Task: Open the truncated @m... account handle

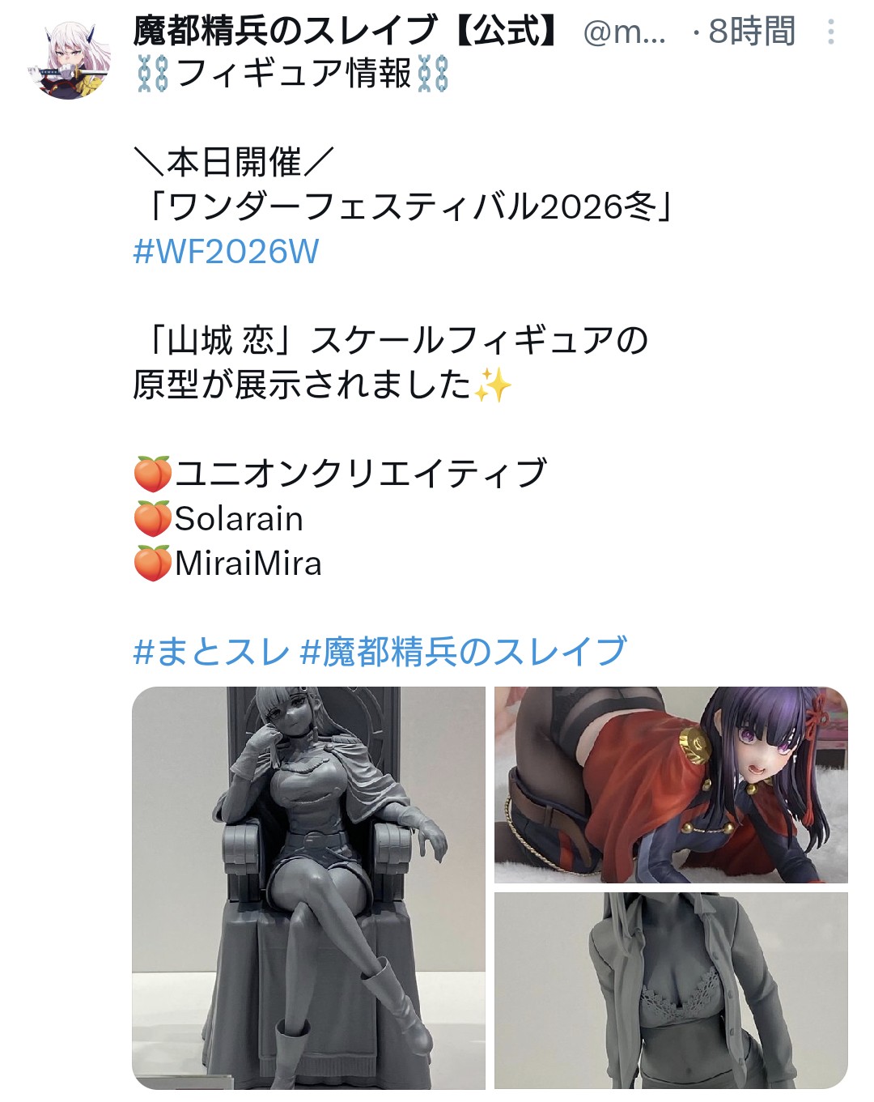Action: coord(625,32)
